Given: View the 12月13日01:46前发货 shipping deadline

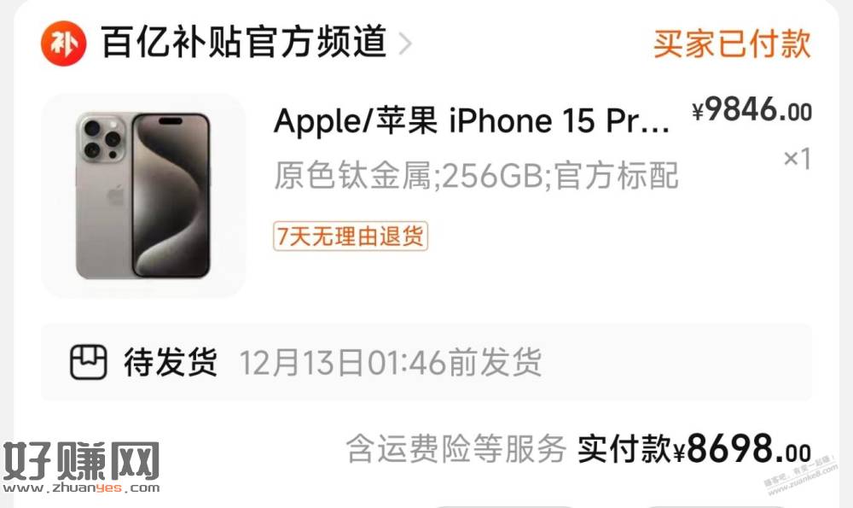Looking at the screenshot, I should 391,362.
